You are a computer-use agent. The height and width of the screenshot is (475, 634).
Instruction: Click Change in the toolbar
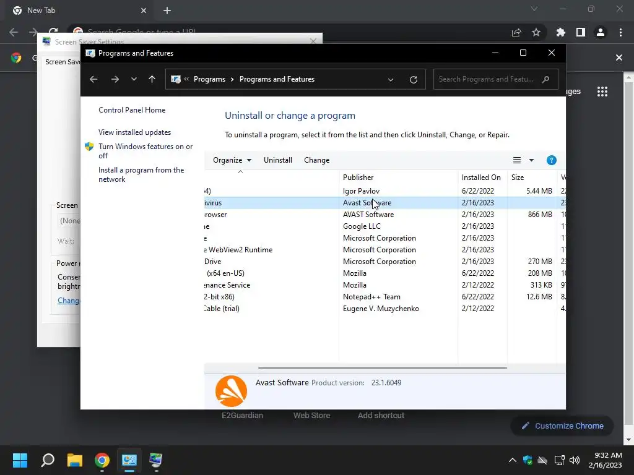(x=316, y=160)
